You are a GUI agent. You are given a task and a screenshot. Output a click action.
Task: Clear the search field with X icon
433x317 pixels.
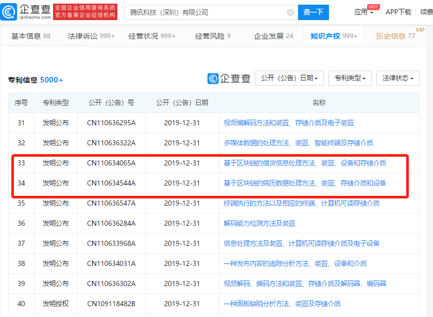click(x=290, y=12)
